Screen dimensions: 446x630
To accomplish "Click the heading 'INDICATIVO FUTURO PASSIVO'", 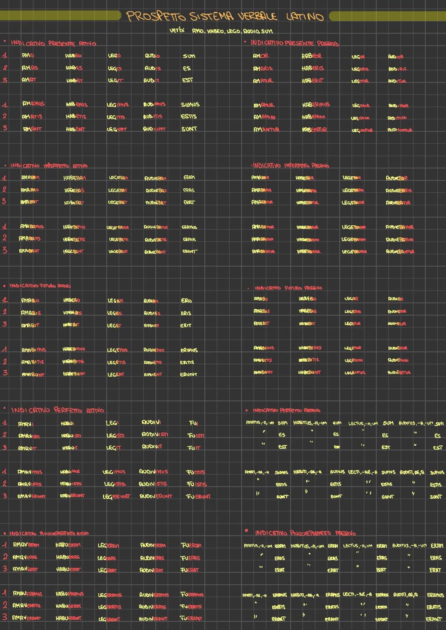I will [288, 288].
